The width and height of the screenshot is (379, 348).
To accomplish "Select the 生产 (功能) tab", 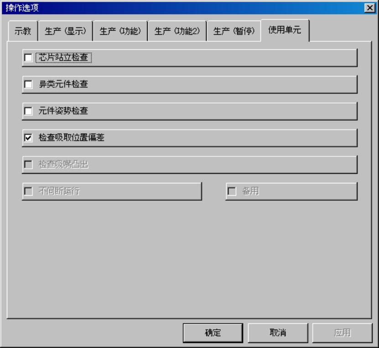I will (120, 31).
